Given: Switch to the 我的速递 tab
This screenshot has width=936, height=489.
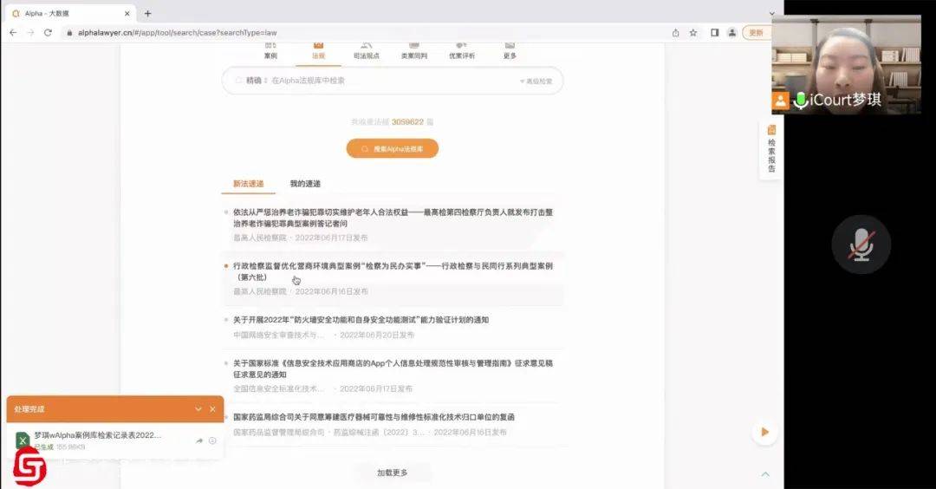Looking at the screenshot, I should click(305, 184).
